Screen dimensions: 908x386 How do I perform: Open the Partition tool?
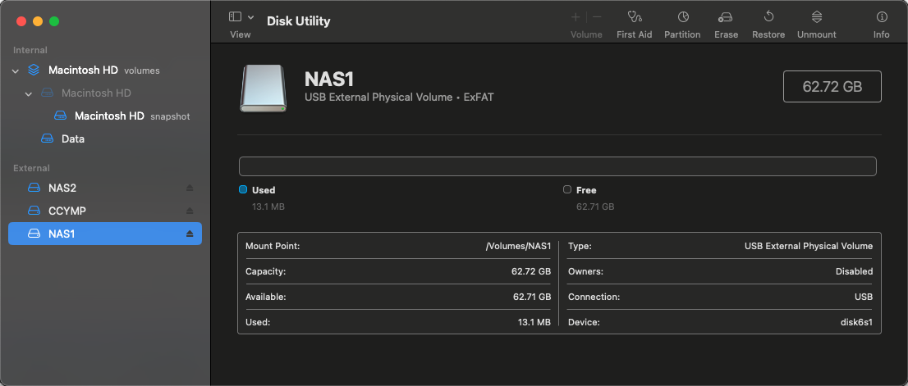coord(682,17)
